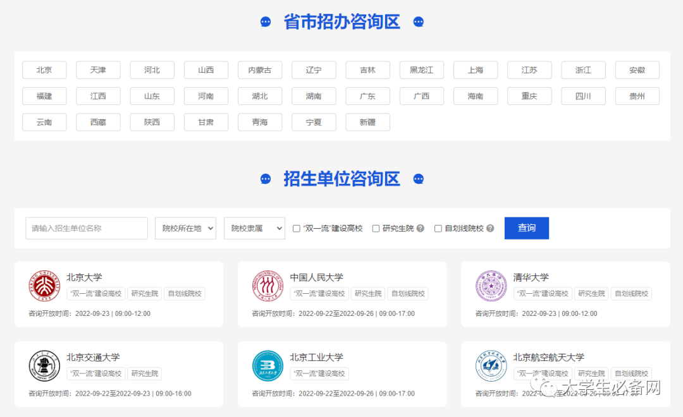
Task: Open the 青海 province button
Action: 260,123
